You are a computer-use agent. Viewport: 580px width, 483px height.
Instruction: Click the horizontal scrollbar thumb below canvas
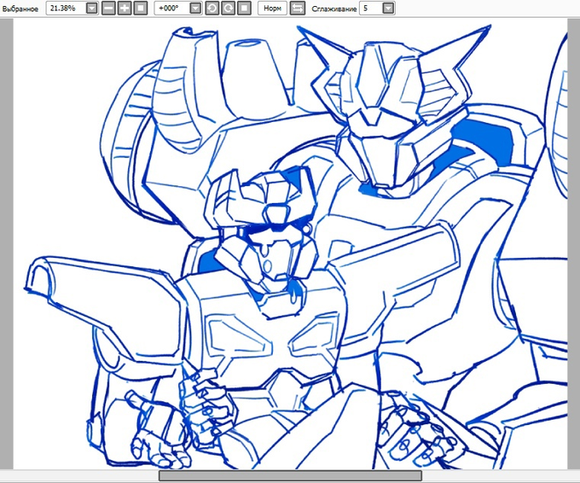(x=290, y=475)
